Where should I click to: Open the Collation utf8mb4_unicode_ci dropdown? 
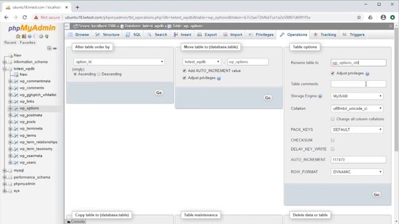click(x=357, y=108)
